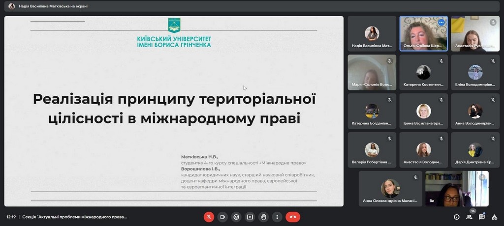Click Марія-Соломія's video tile
This screenshot has width=504, height=226.
click(372, 72)
